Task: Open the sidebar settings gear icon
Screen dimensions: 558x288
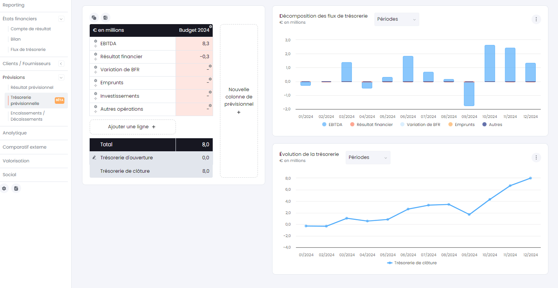Action: (x=4, y=188)
